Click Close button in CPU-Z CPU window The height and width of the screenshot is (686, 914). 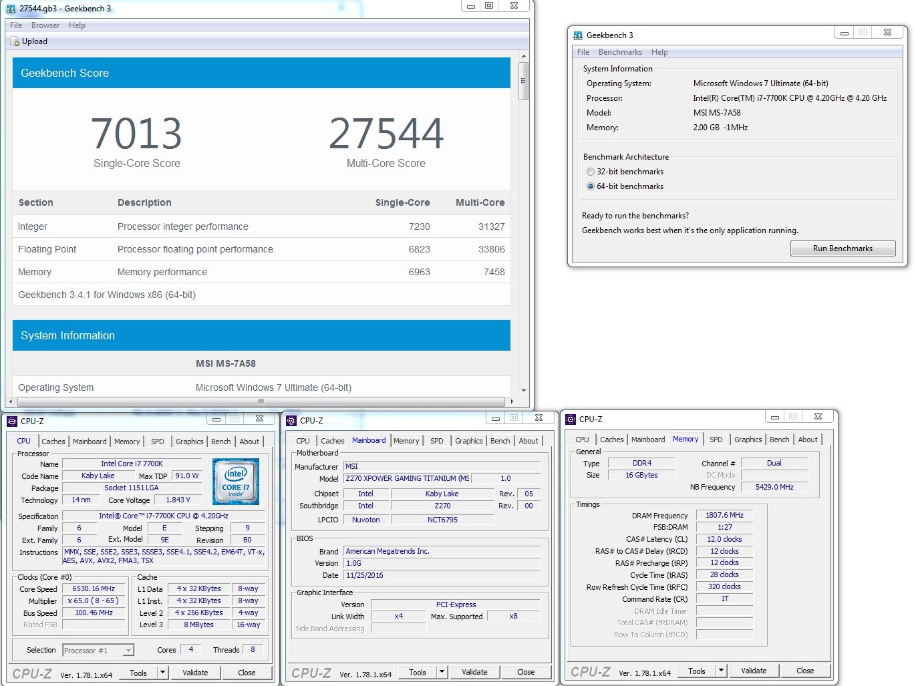247,673
